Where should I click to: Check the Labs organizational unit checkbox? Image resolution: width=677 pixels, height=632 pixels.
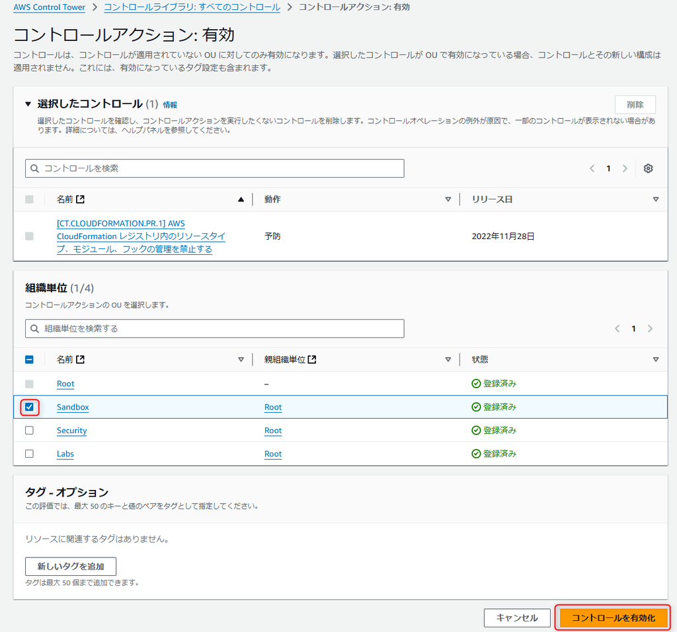(x=29, y=454)
